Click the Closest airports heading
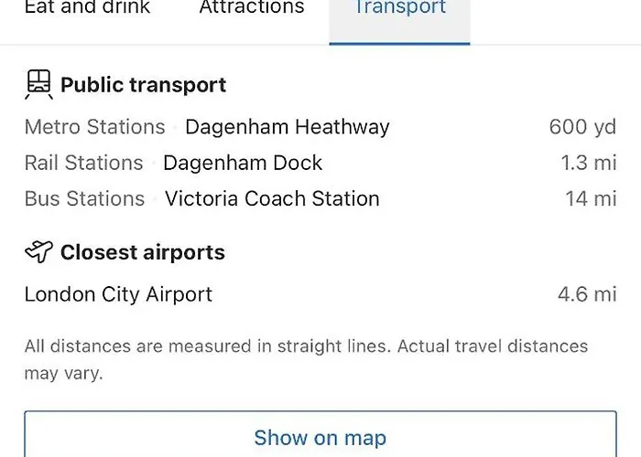The width and height of the screenshot is (641, 457). click(143, 252)
